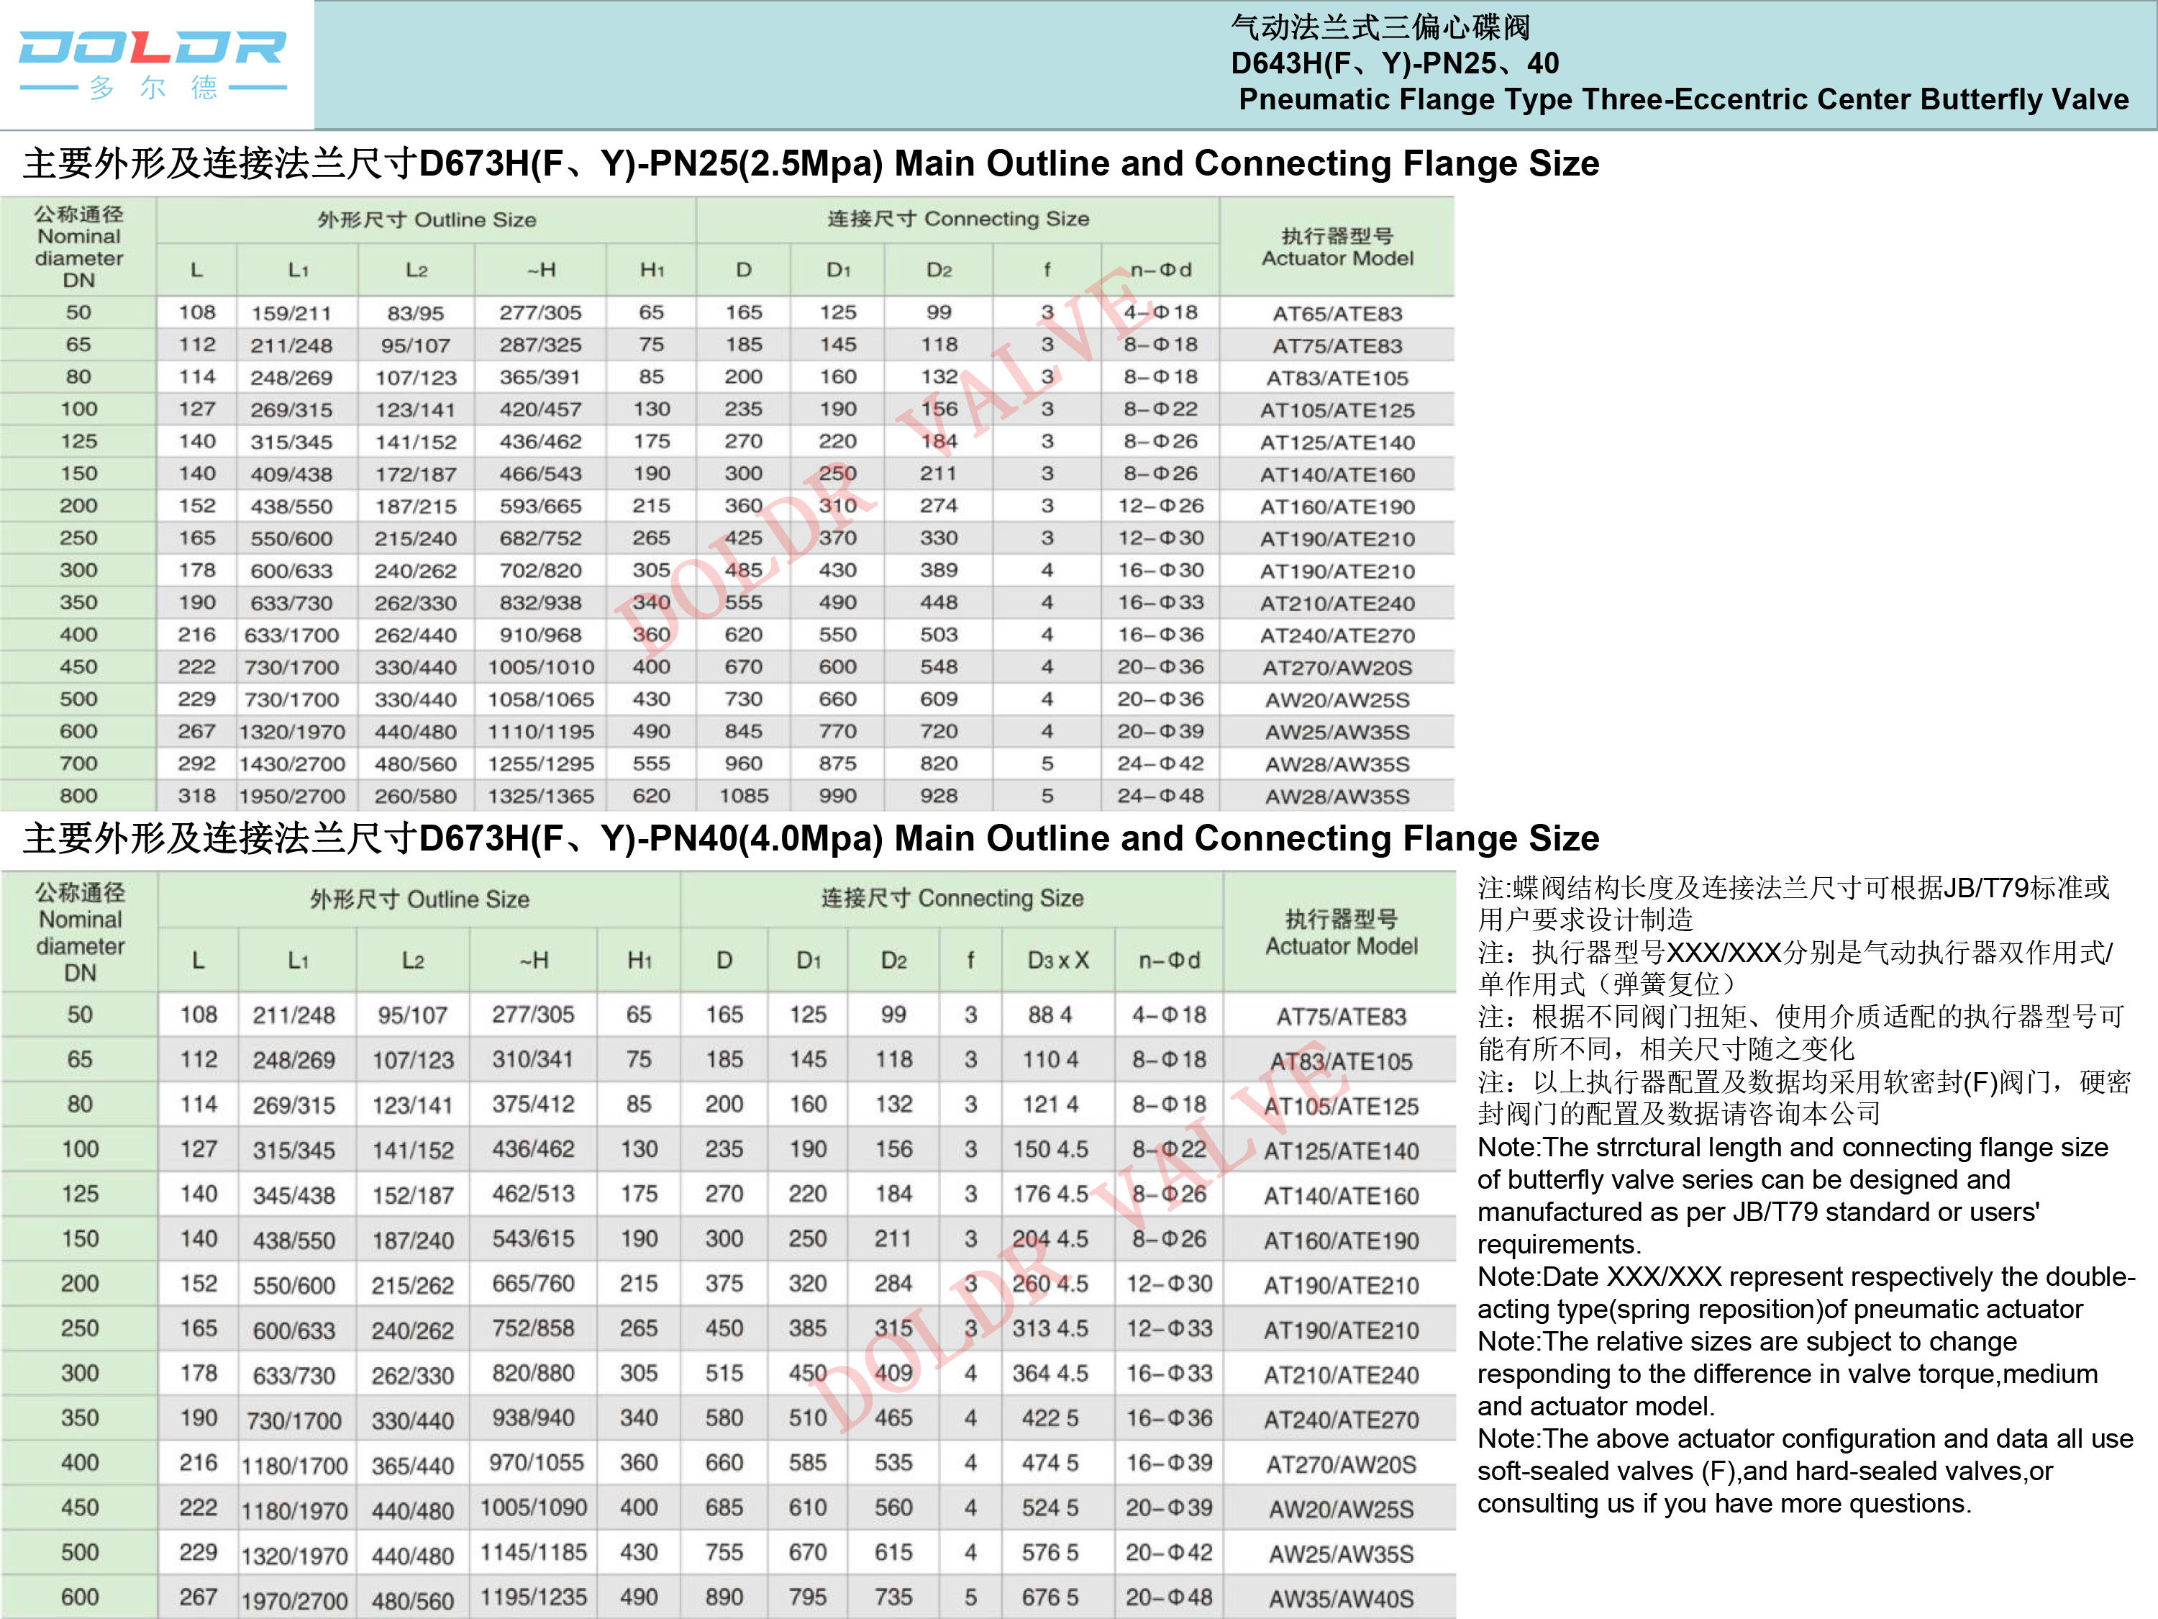
Task: Select cell AT65/ATE83 in PN25 table
Action: [1337, 313]
